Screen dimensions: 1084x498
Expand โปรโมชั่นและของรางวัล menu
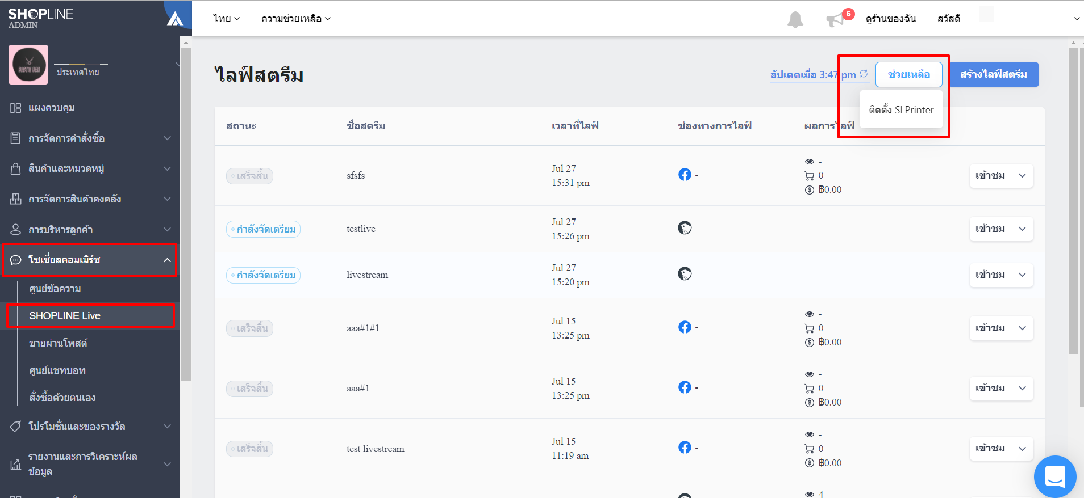point(167,426)
